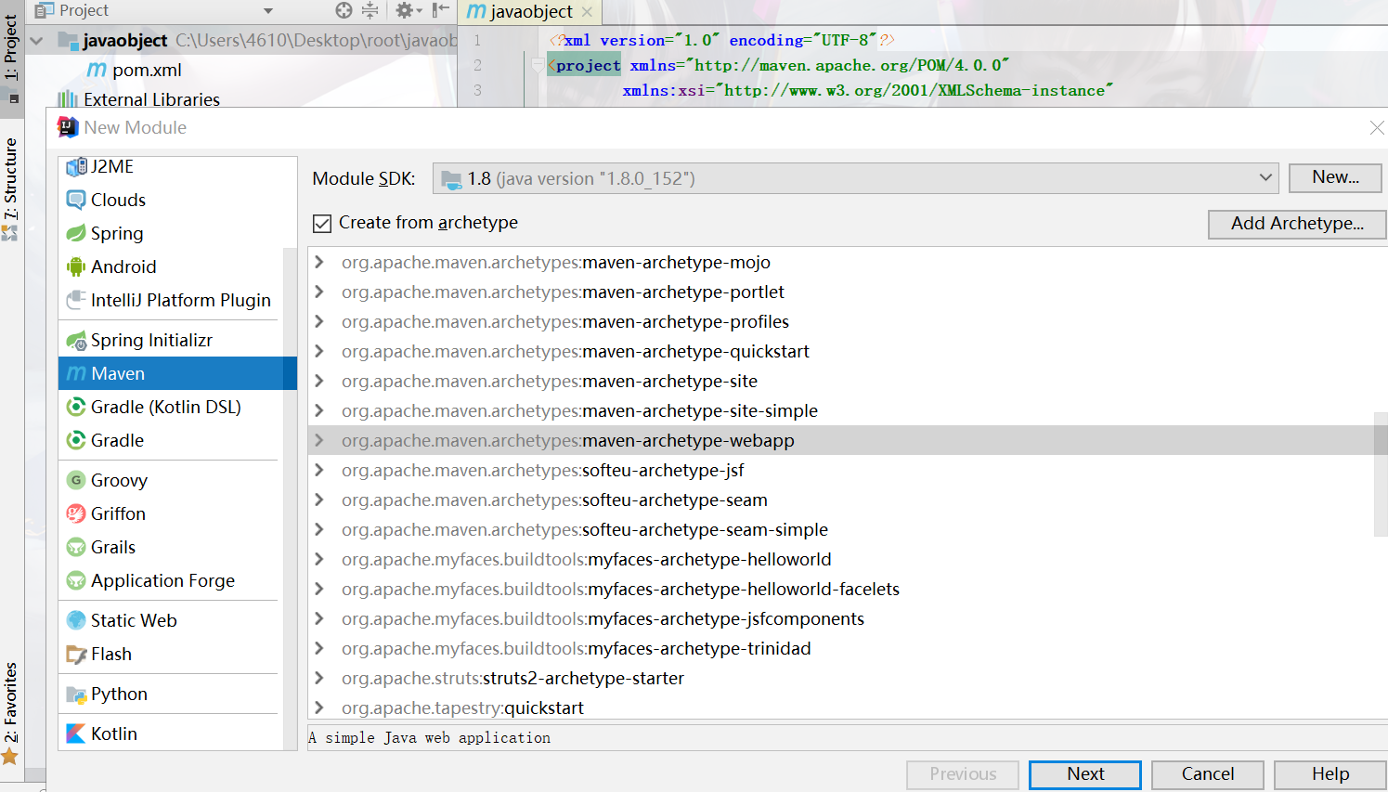Screen dimensions: 1388x792
Task: Click the Spring leaf icon
Action: coord(76,233)
